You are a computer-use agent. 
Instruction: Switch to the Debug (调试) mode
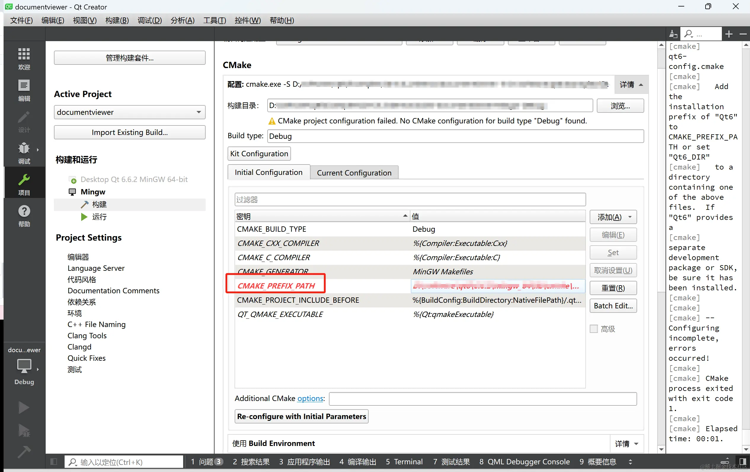pyautogui.click(x=24, y=153)
